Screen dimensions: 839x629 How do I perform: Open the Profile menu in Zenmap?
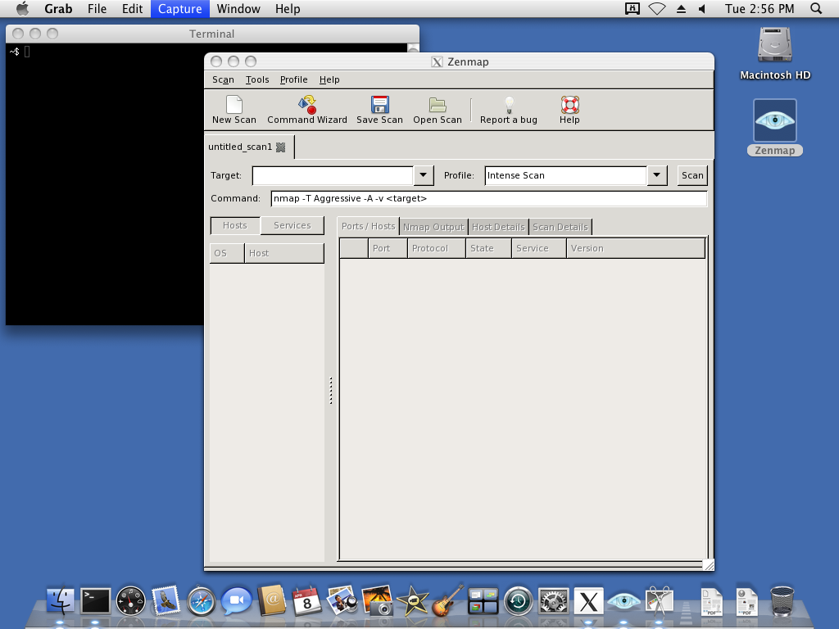[x=294, y=79]
